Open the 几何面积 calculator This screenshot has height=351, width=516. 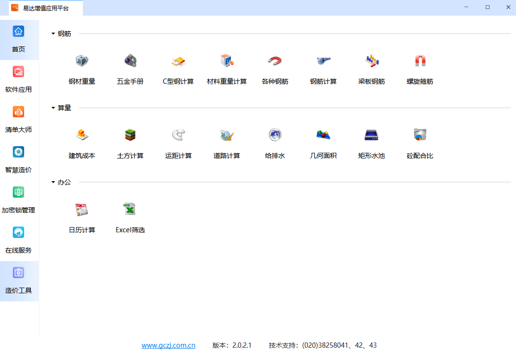pyautogui.click(x=323, y=143)
